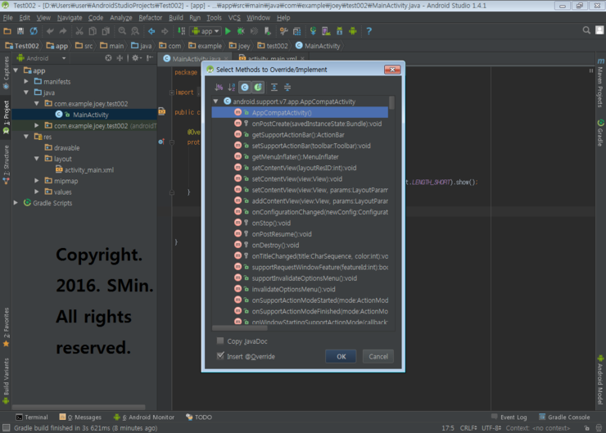Image resolution: width=606 pixels, height=433 pixels.
Task: Select onDestroy():void method in list
Action: [300, 245]
